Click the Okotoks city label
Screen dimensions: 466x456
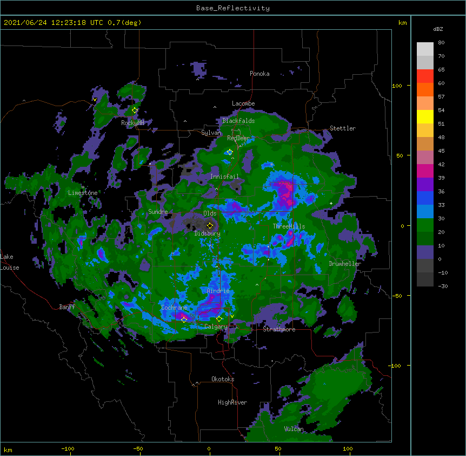(223, 379)
